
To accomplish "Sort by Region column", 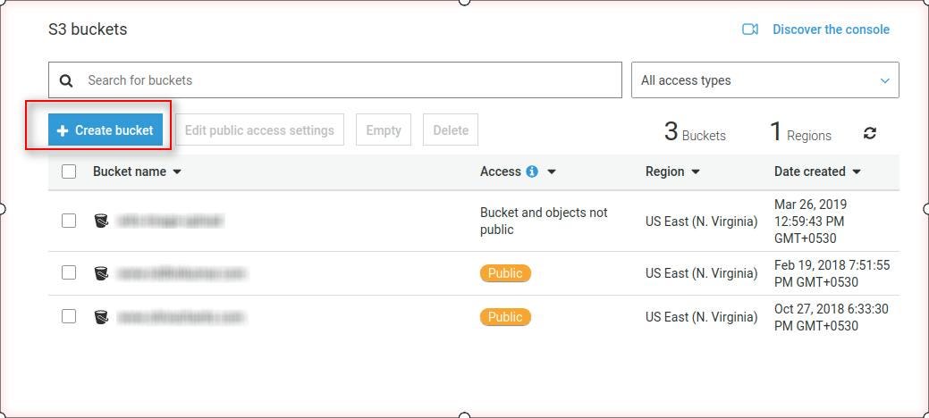I will click(672, 171).
